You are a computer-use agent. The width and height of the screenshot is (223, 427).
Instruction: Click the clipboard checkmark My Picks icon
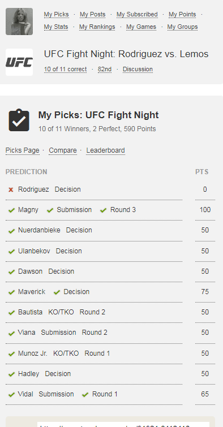pyautogui.click(x=19, y=120)
